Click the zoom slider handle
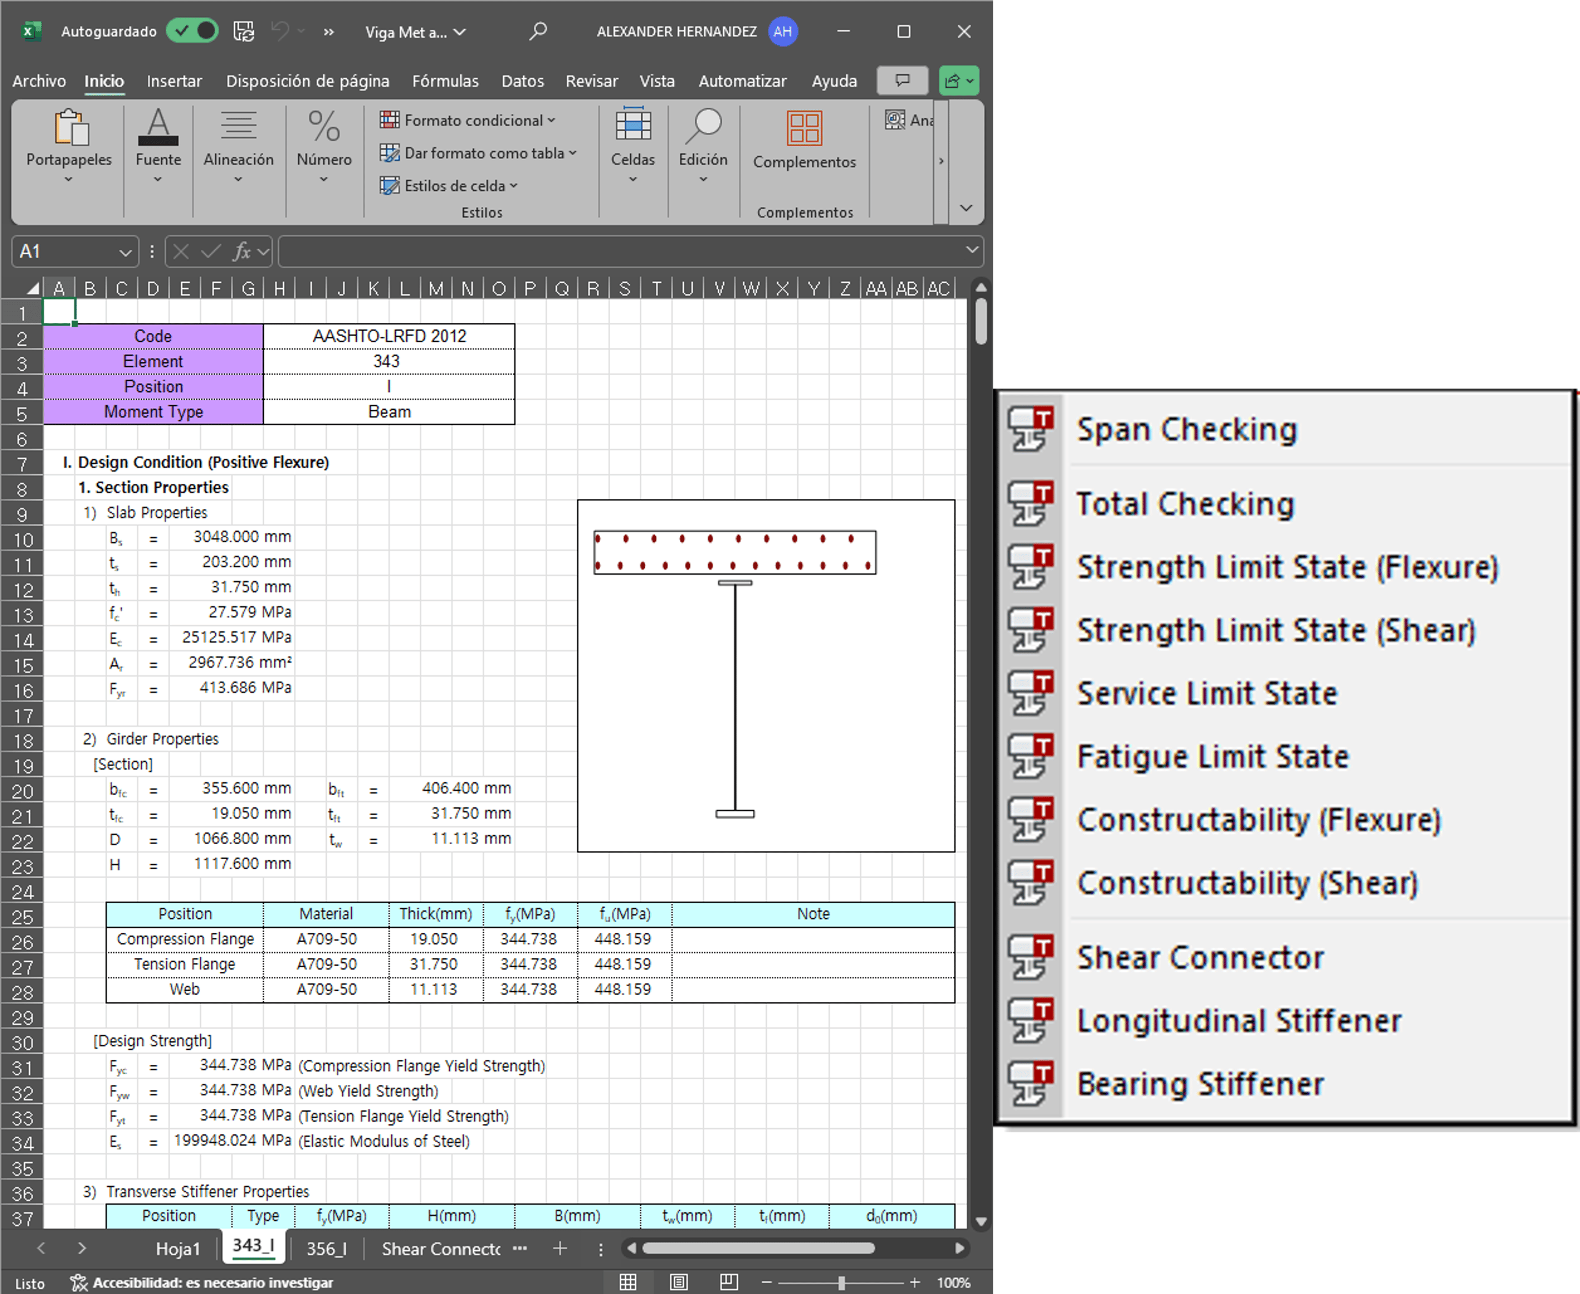Image resolution: width=1580 pixels, height=1294 pixels. pyautogui.click(x=841, y=1282)
